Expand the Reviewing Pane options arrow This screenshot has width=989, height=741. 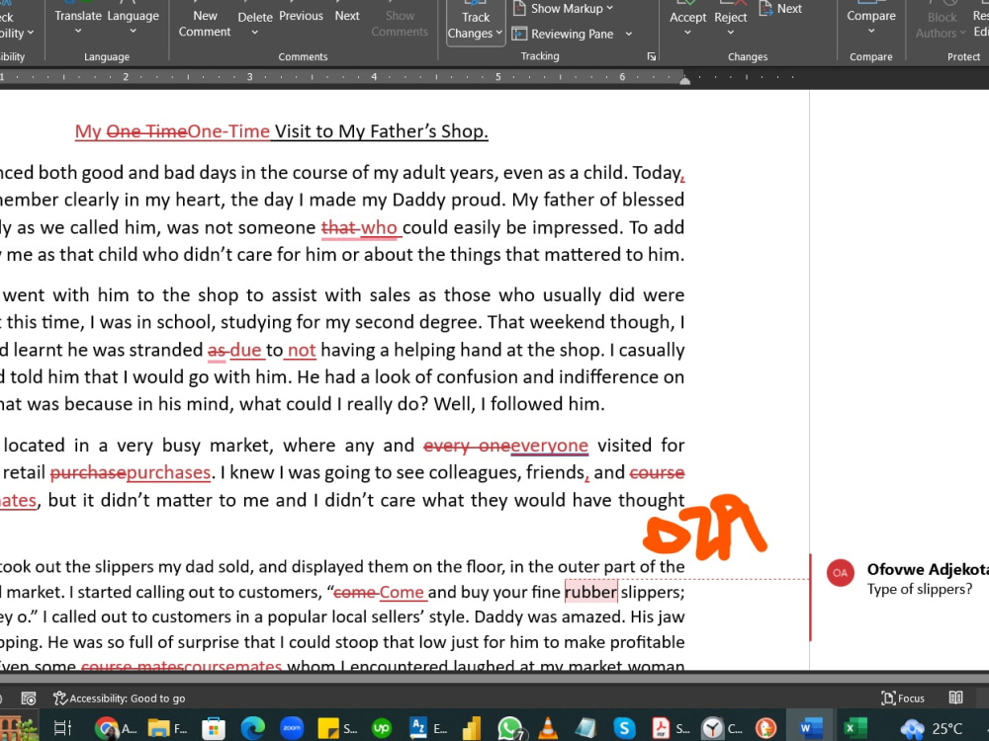[x=629, y=34]
